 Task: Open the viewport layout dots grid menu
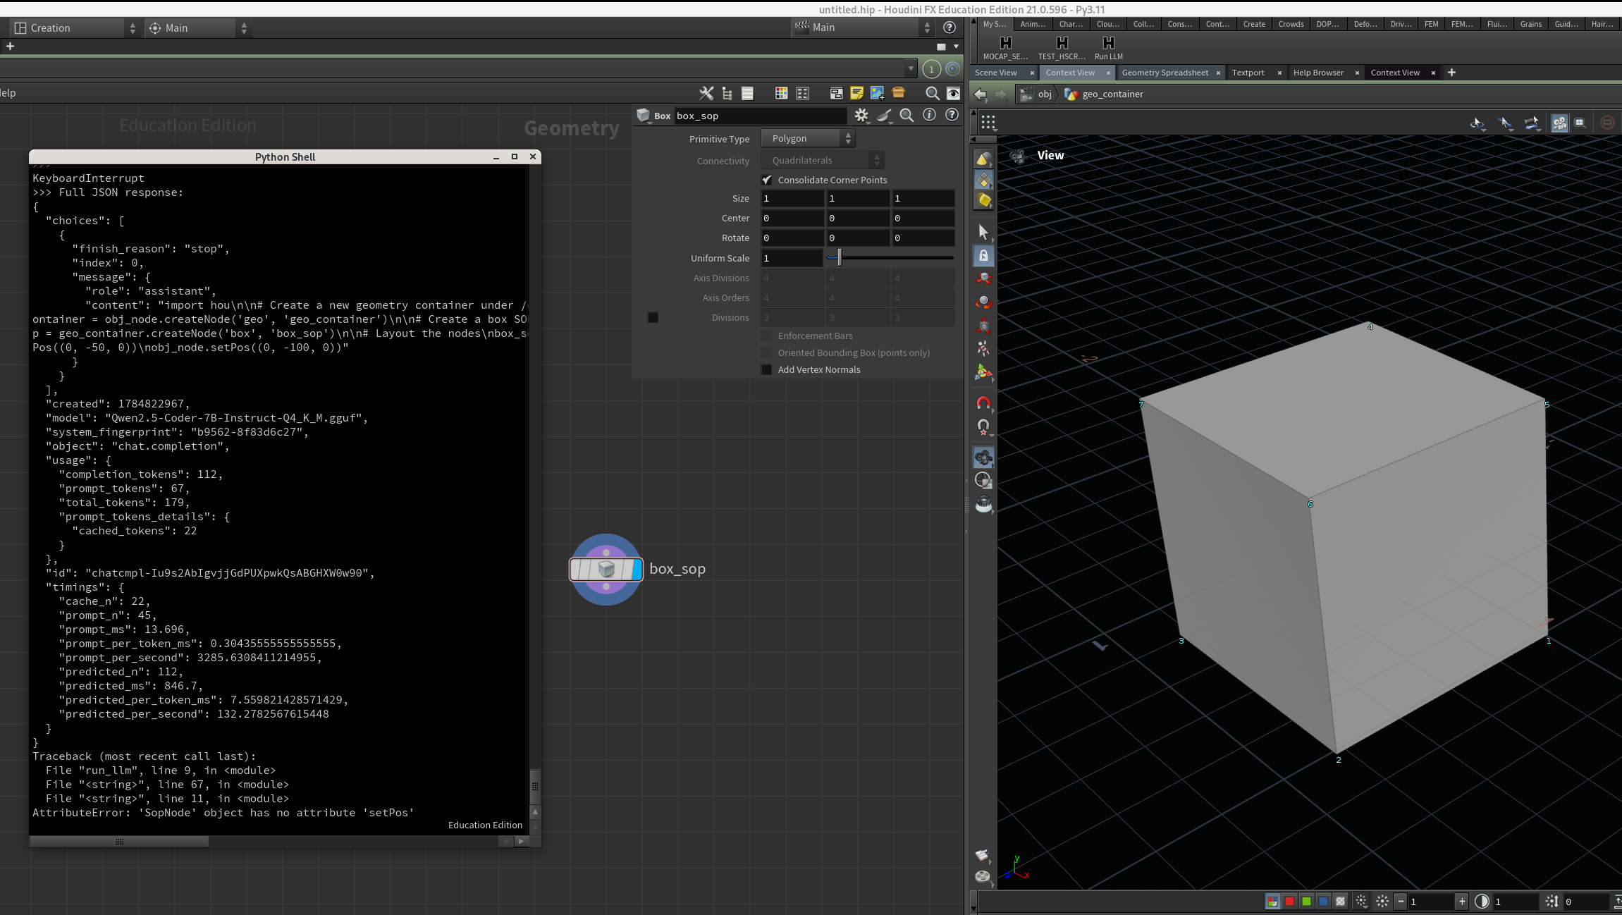[x=988, y=123]
